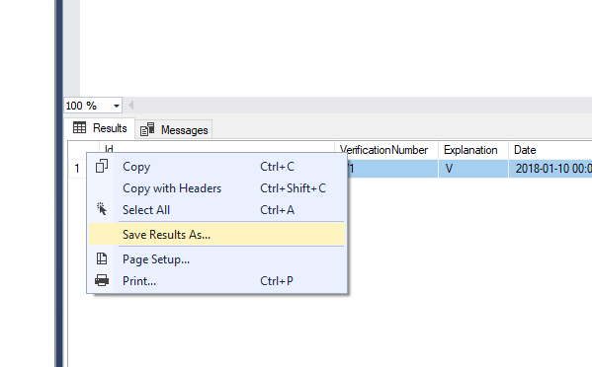Open the 100 % zoom dropdown

(x=117, y=106)
